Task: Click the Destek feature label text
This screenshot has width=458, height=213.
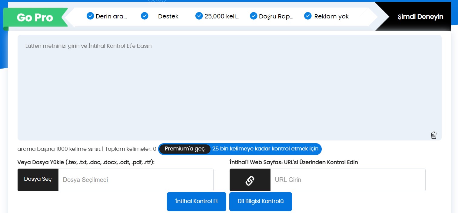Action: tap(168, 16)
